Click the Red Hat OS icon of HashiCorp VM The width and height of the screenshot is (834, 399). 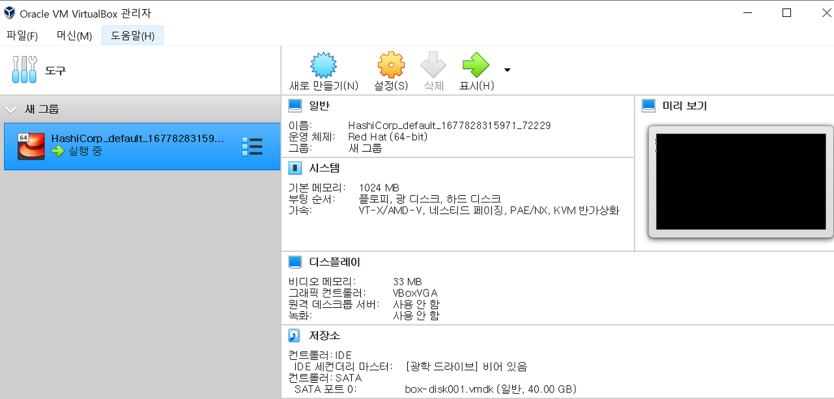click(31, 146)
